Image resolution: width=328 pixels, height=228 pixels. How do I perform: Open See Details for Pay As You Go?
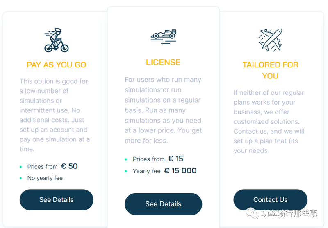(x=56, y=200)
